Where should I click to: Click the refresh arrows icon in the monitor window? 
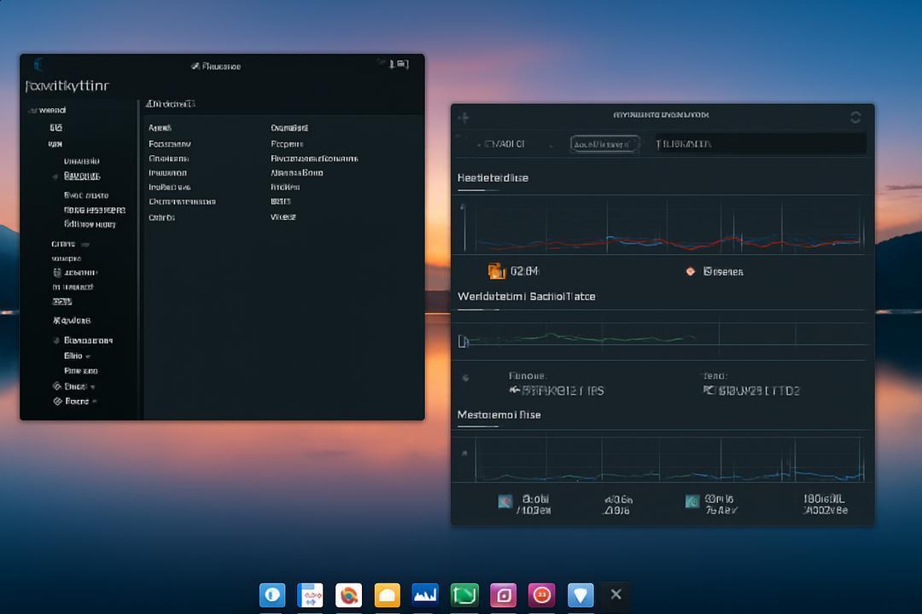(x=855, y=118)
